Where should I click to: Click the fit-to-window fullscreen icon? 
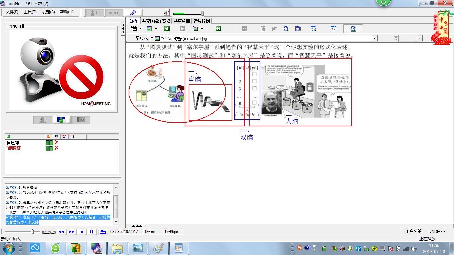click(x=314, y=29)
